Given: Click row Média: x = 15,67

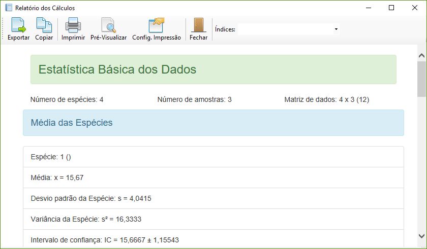Looking at the screenshot, I should pos(213,177).
